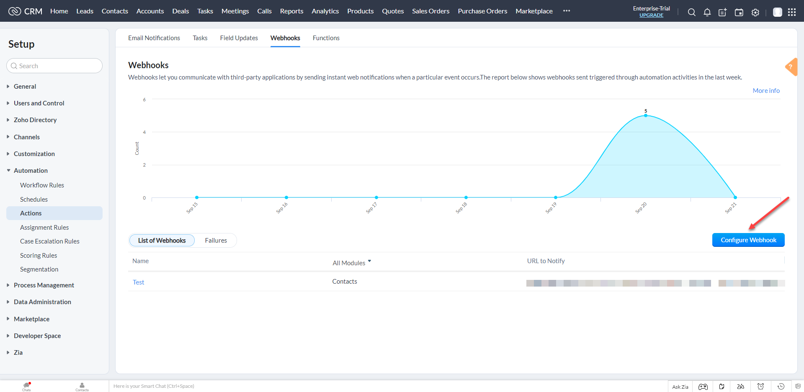Open the All Modules filter dropdown

pos(352,263)
